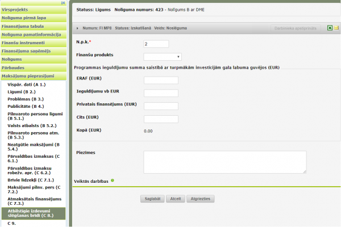Open the Finanšu produkts dropdown

[162, 56]
